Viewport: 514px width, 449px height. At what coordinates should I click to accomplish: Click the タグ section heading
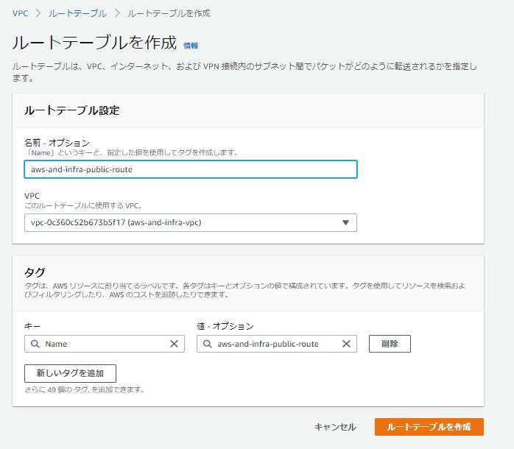click(35, 272)
